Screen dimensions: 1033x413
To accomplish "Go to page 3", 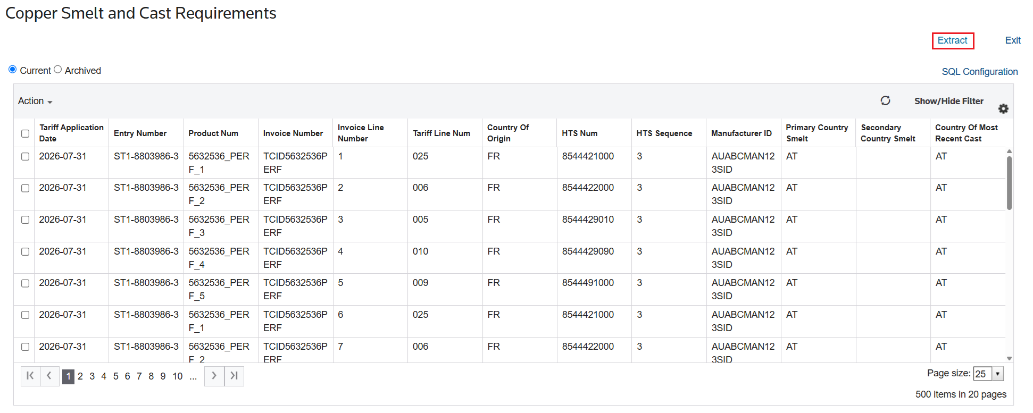I will click(x=92, y=376).
